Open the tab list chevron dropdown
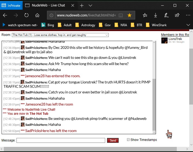The width and height of the screenshot is (193, 152). [x=91, y=5]
